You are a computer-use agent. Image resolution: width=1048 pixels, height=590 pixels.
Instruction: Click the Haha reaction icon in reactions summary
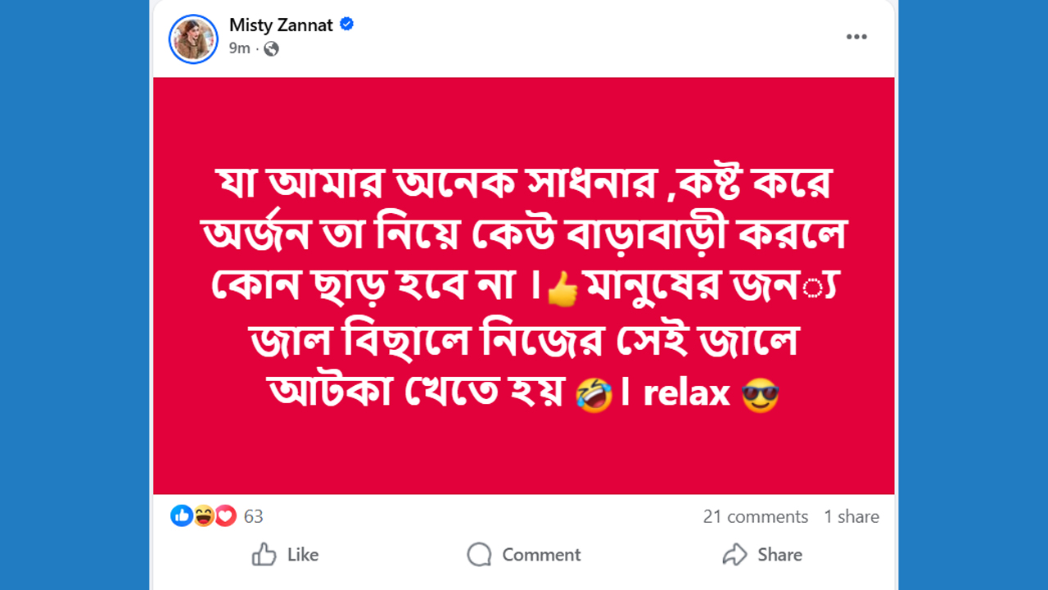203,515
